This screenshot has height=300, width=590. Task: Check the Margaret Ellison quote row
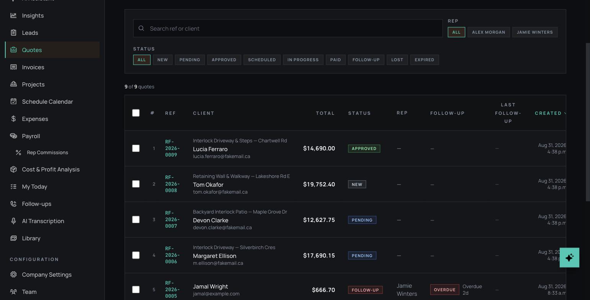click(136, 255)
